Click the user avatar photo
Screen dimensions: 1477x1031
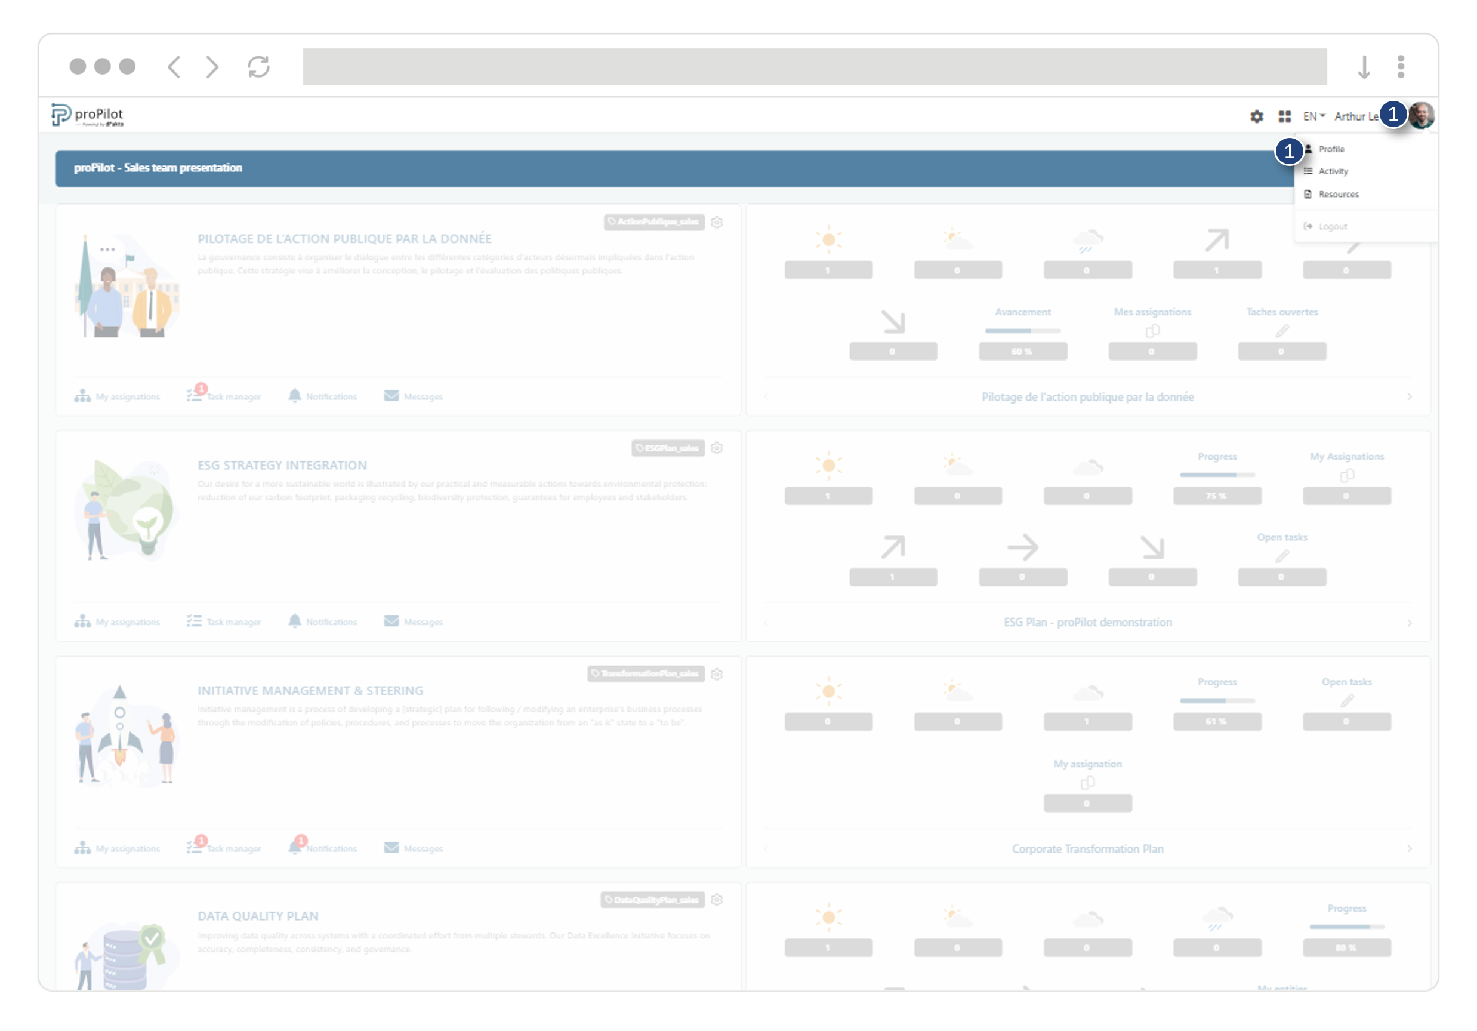point(1422,115)
